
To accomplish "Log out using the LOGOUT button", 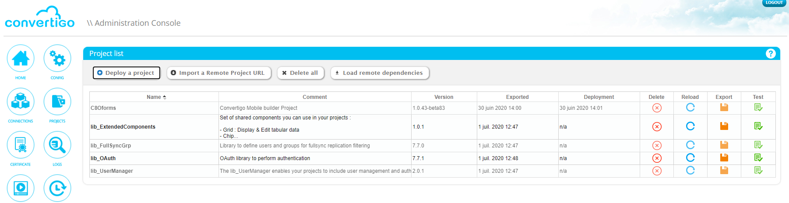I will 774,3.
